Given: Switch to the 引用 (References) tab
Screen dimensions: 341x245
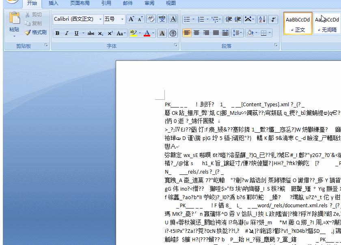Looking at the screenshot, I should [106, 3].
